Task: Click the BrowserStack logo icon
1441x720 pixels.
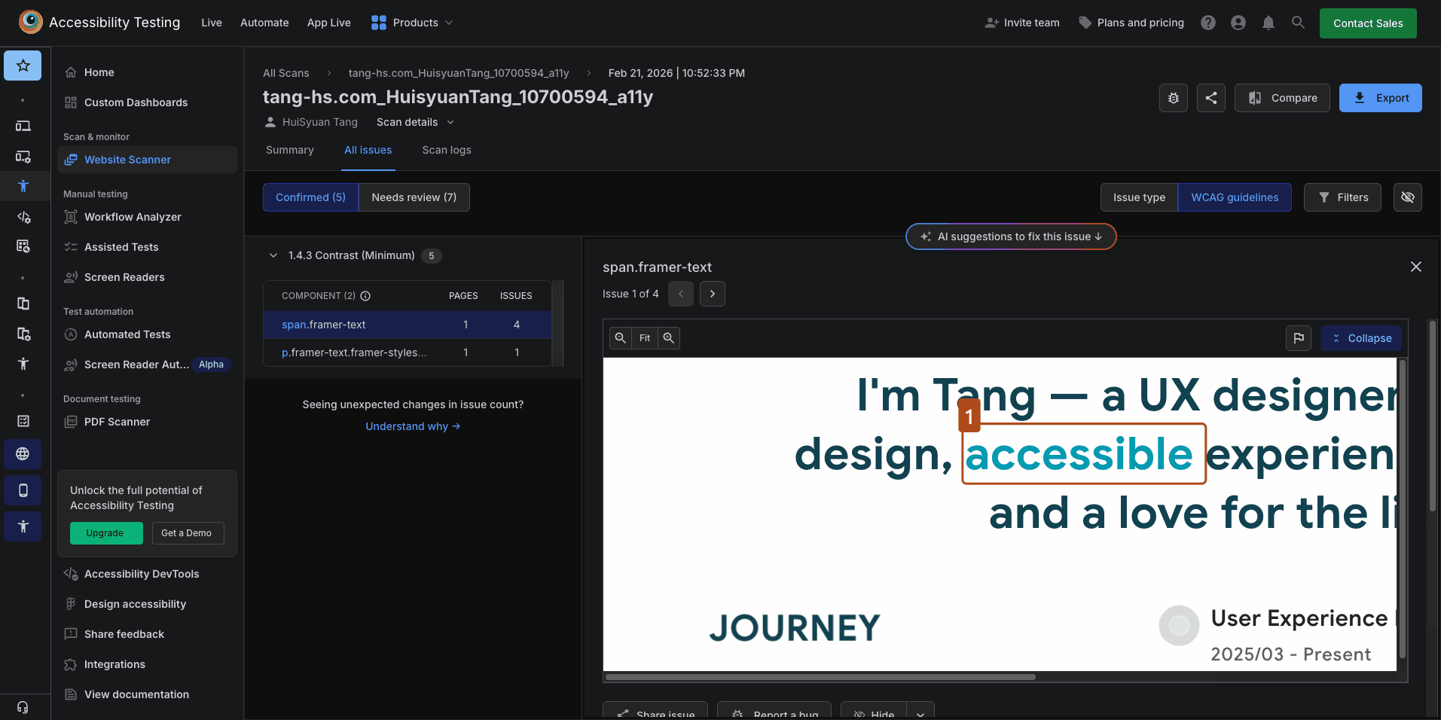Action: point(30,22)
